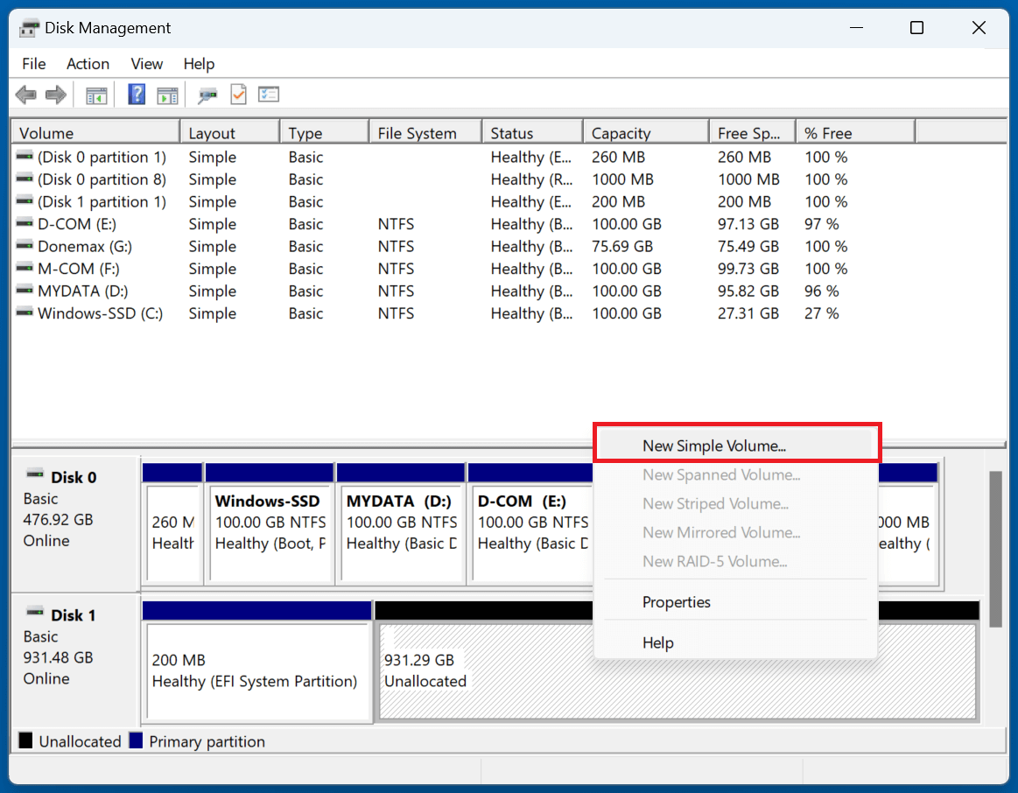Click the drive icon next to M-COM (F:)
The height and width of the screenshot is (793, 1018).
[24, 268]
